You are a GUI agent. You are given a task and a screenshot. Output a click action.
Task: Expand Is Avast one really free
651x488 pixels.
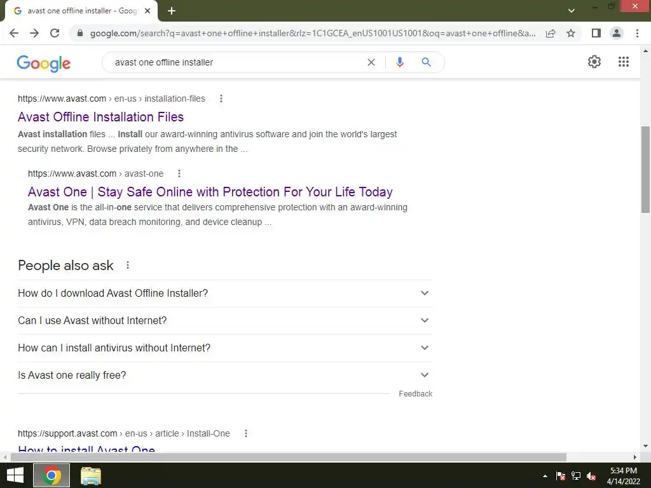224,376
